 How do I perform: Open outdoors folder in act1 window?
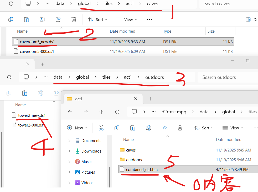tap(134, 160)
